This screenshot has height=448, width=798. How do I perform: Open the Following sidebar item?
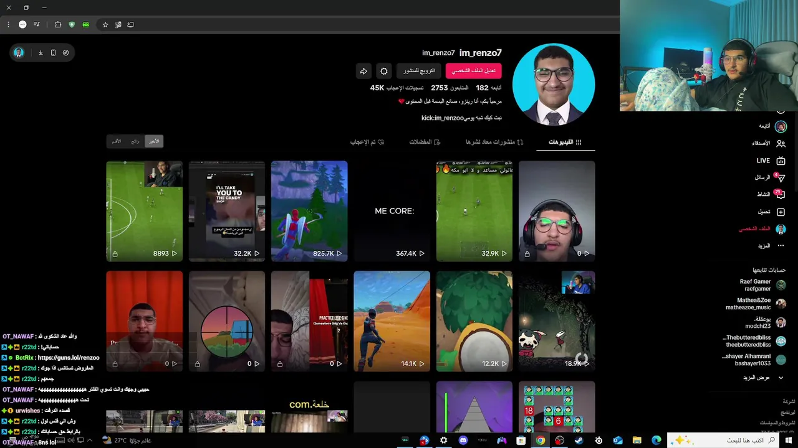point(772,126)
